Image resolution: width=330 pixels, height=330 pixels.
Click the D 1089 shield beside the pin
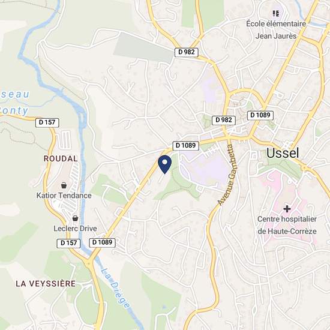185,146
